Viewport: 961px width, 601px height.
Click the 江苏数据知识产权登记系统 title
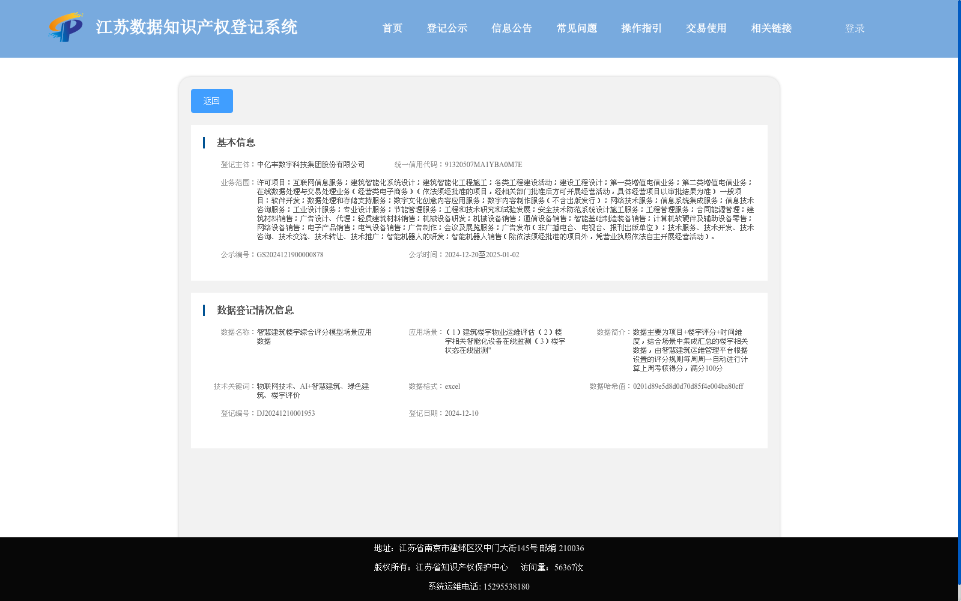point(196,27)
